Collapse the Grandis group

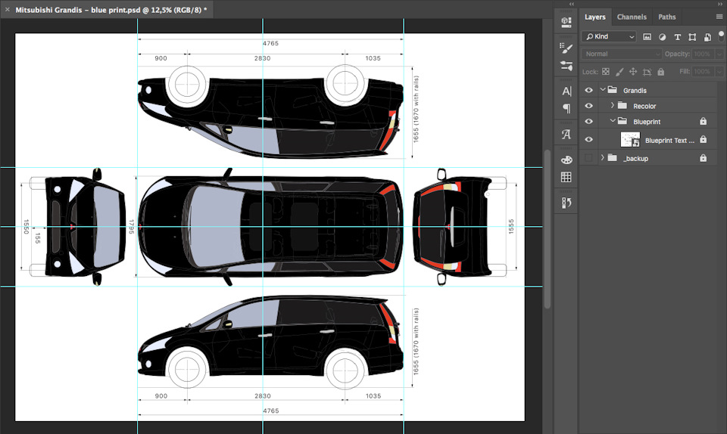coord(603,90)
